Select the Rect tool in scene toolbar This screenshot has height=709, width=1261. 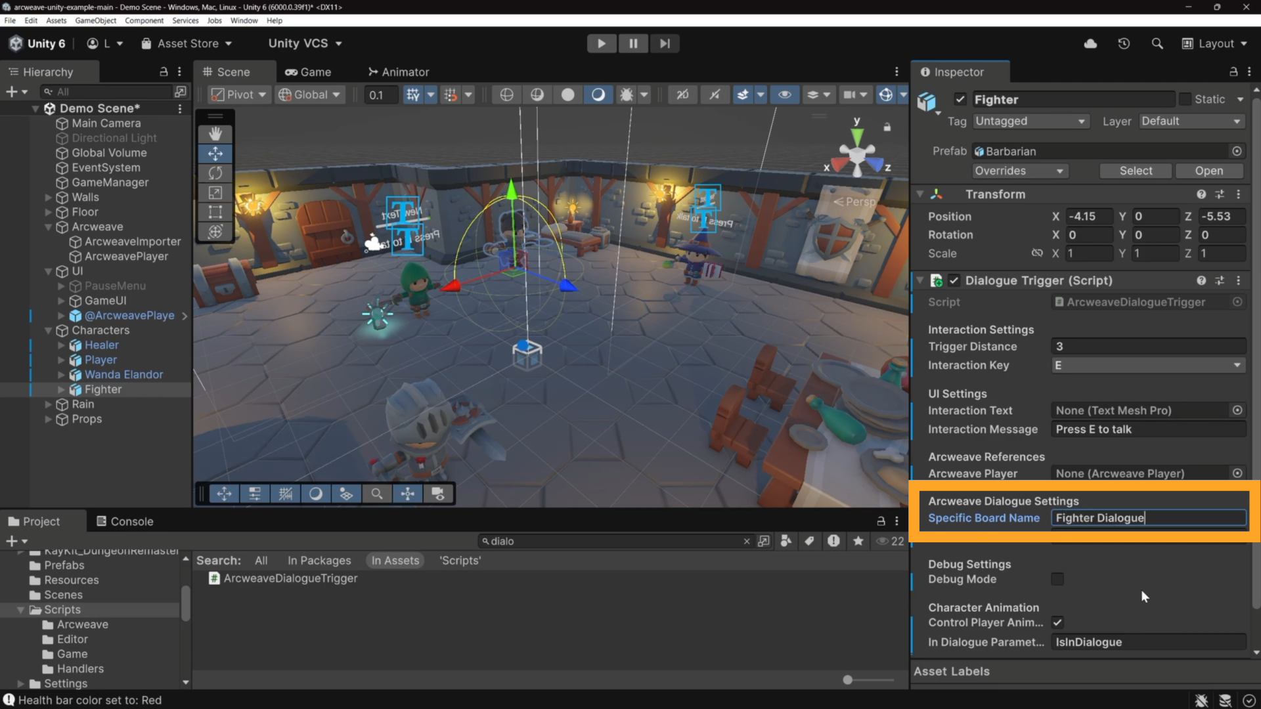[215, 212]
